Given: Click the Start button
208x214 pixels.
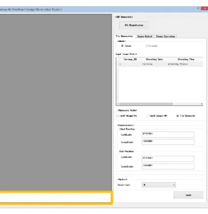Looking at the screenshot, I should coord(188,195).
